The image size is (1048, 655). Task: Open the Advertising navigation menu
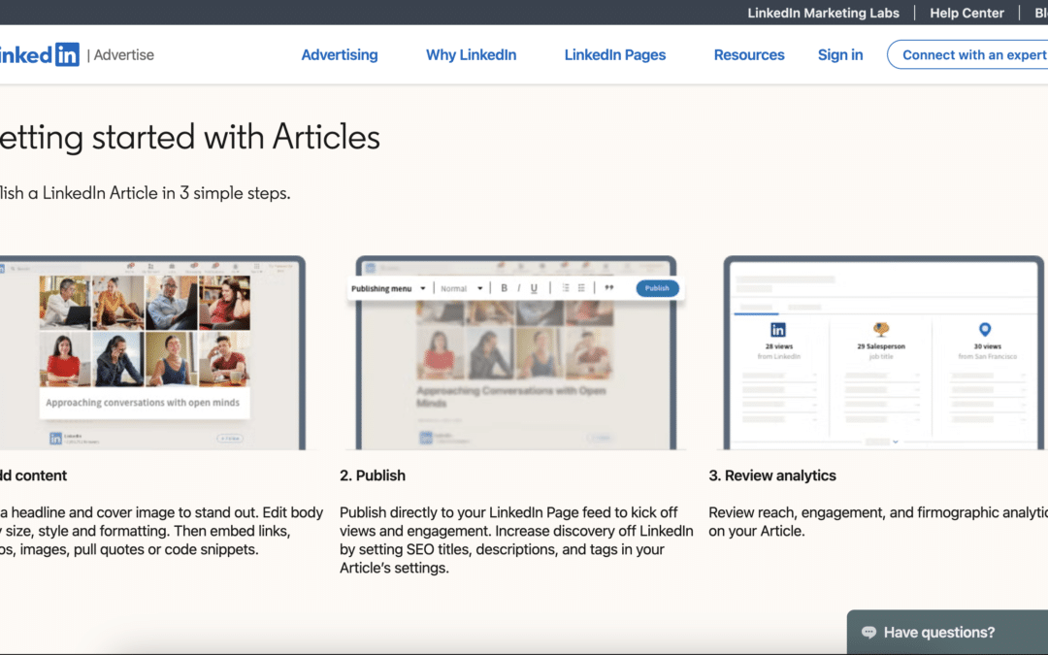tap(339, 54)
